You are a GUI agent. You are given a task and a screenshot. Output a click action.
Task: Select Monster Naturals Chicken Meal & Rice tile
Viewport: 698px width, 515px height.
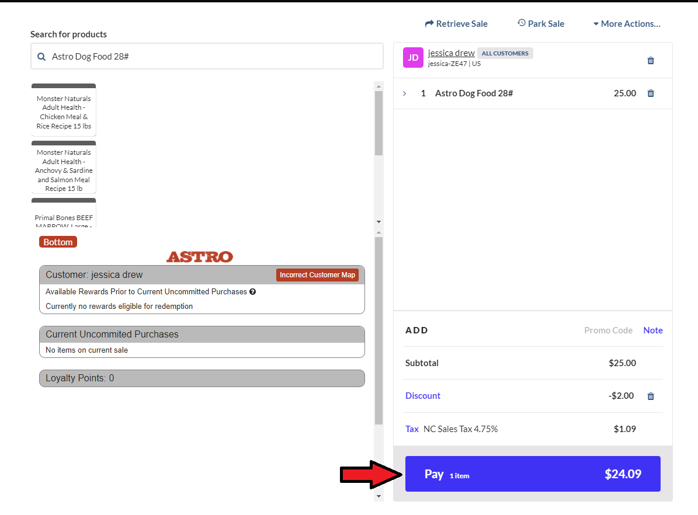64,110
